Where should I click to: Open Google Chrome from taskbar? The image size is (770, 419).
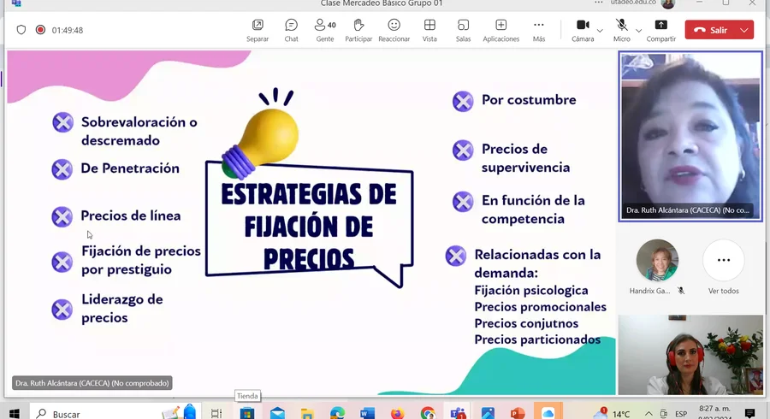tap(428, 414)
